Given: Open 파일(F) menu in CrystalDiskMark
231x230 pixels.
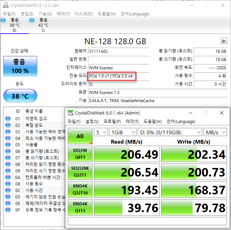Looking at the screenshot, I should [74, 122].
